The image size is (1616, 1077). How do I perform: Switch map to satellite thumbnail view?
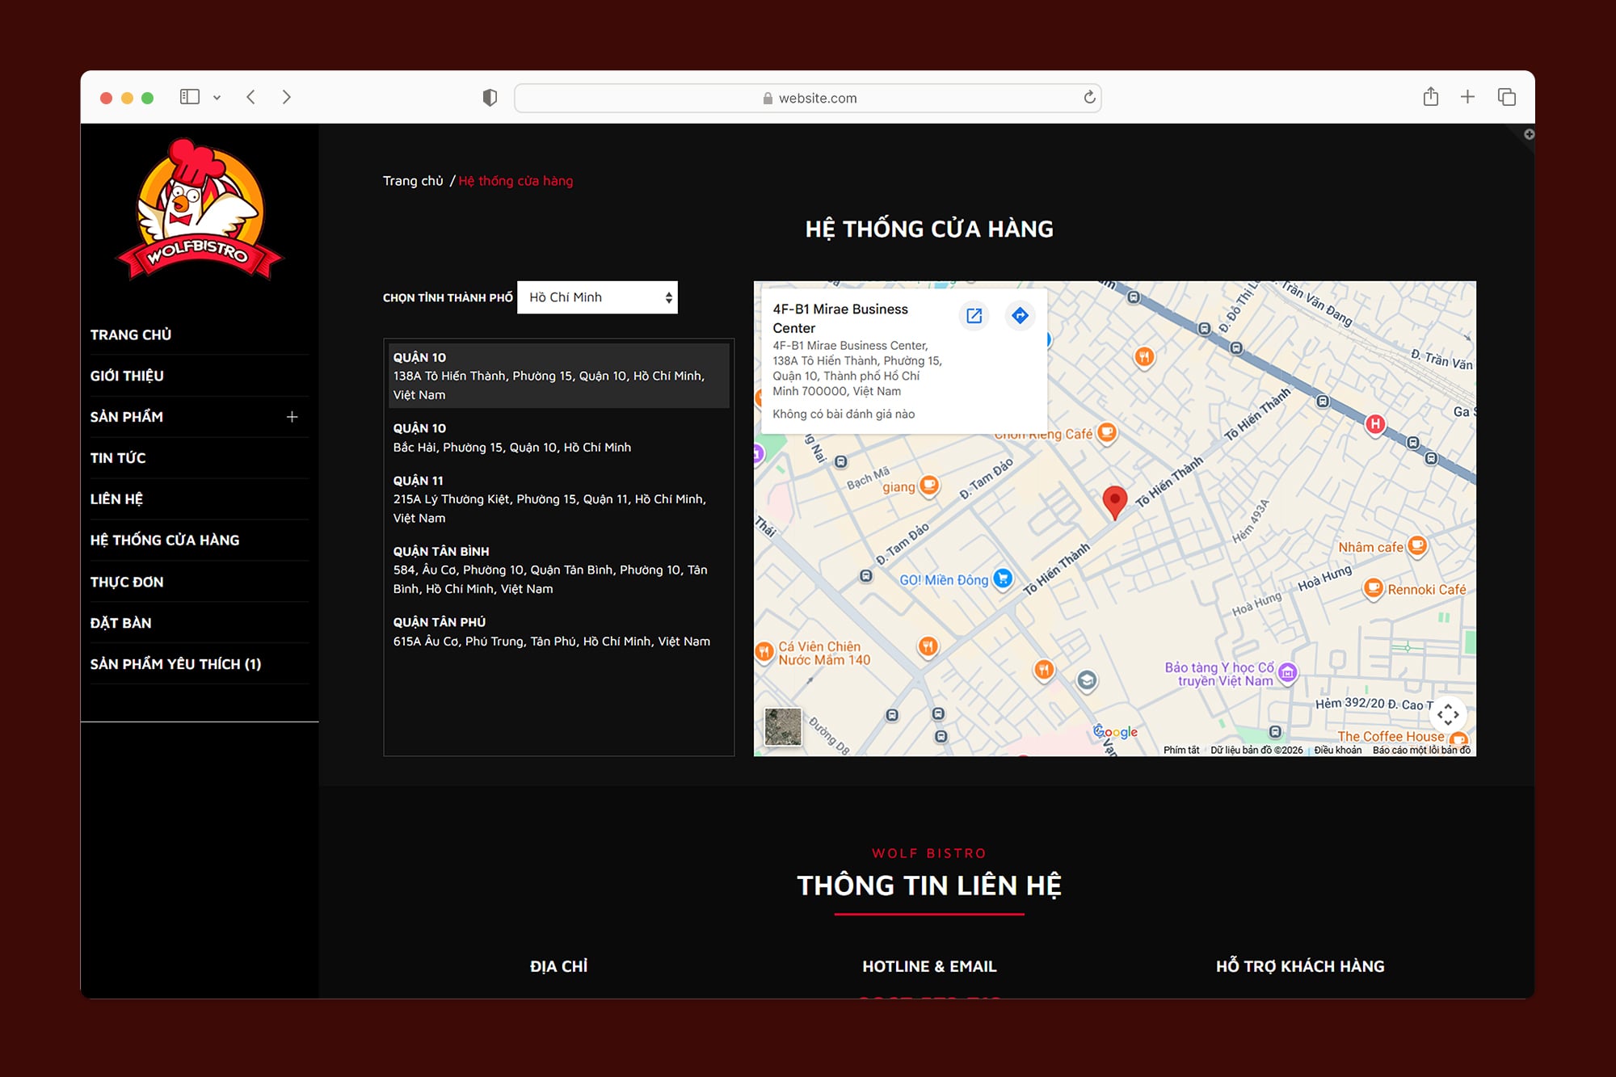782,726
